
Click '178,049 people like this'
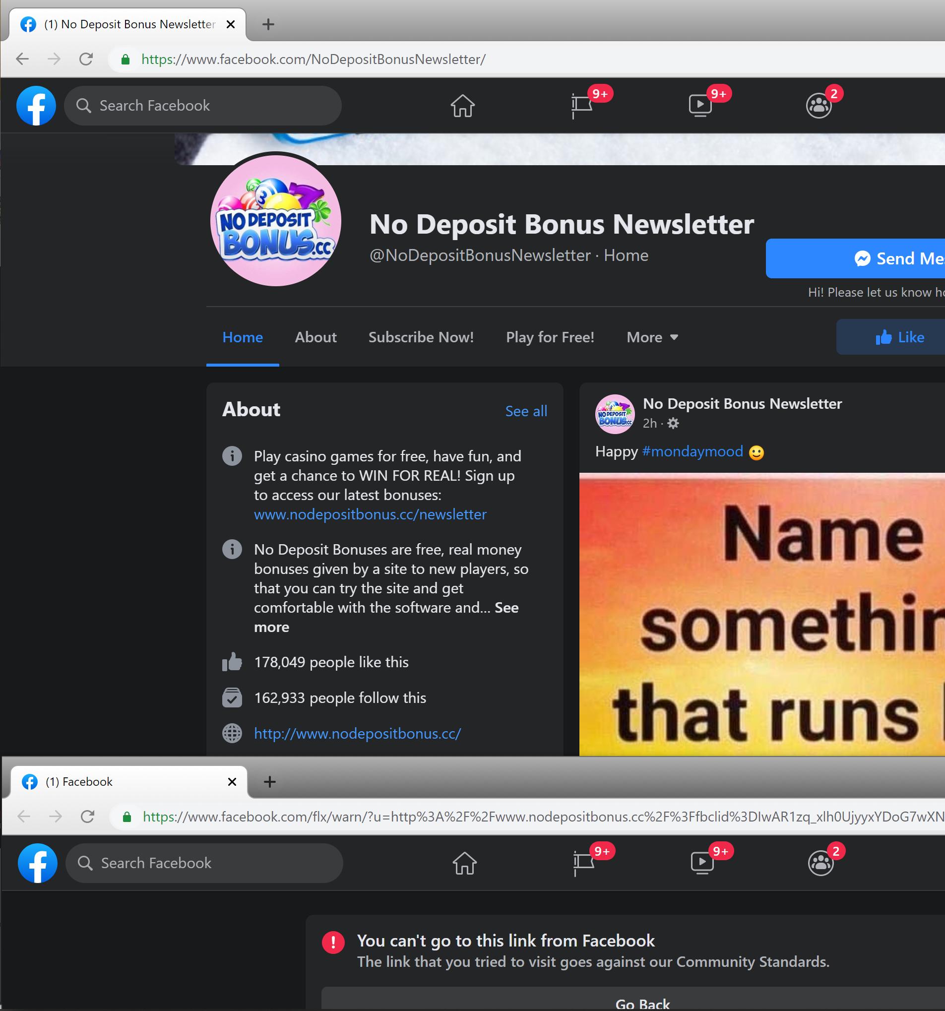coord(331,662)
